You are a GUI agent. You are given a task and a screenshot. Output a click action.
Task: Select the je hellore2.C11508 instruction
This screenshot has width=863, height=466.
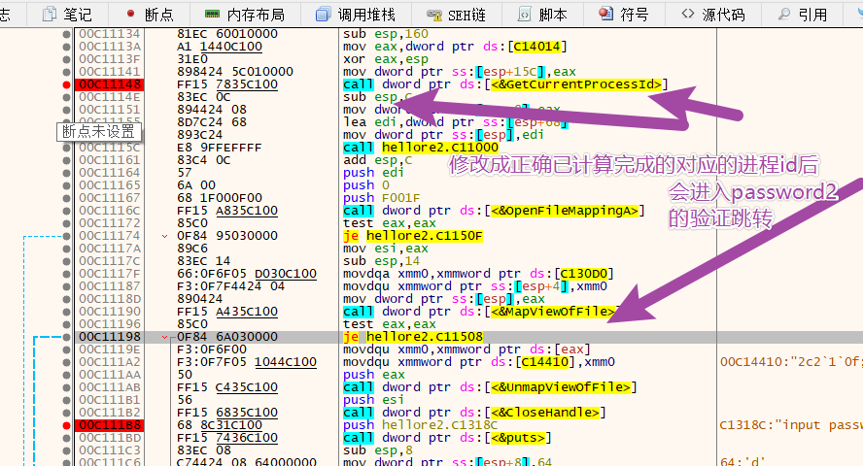tap(413, 337)
